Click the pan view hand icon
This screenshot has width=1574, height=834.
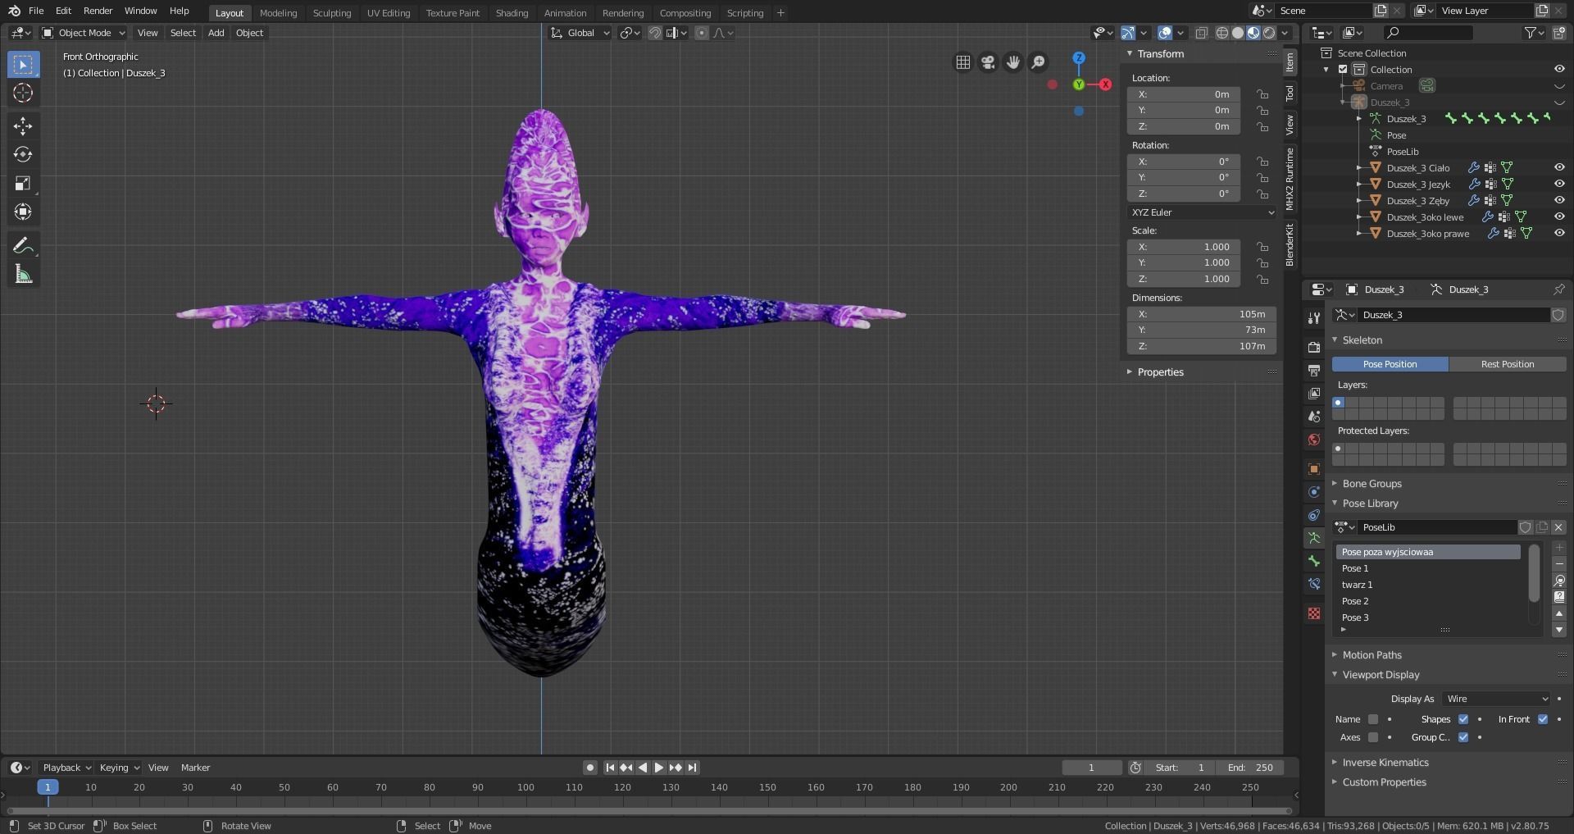(1013, 62)
